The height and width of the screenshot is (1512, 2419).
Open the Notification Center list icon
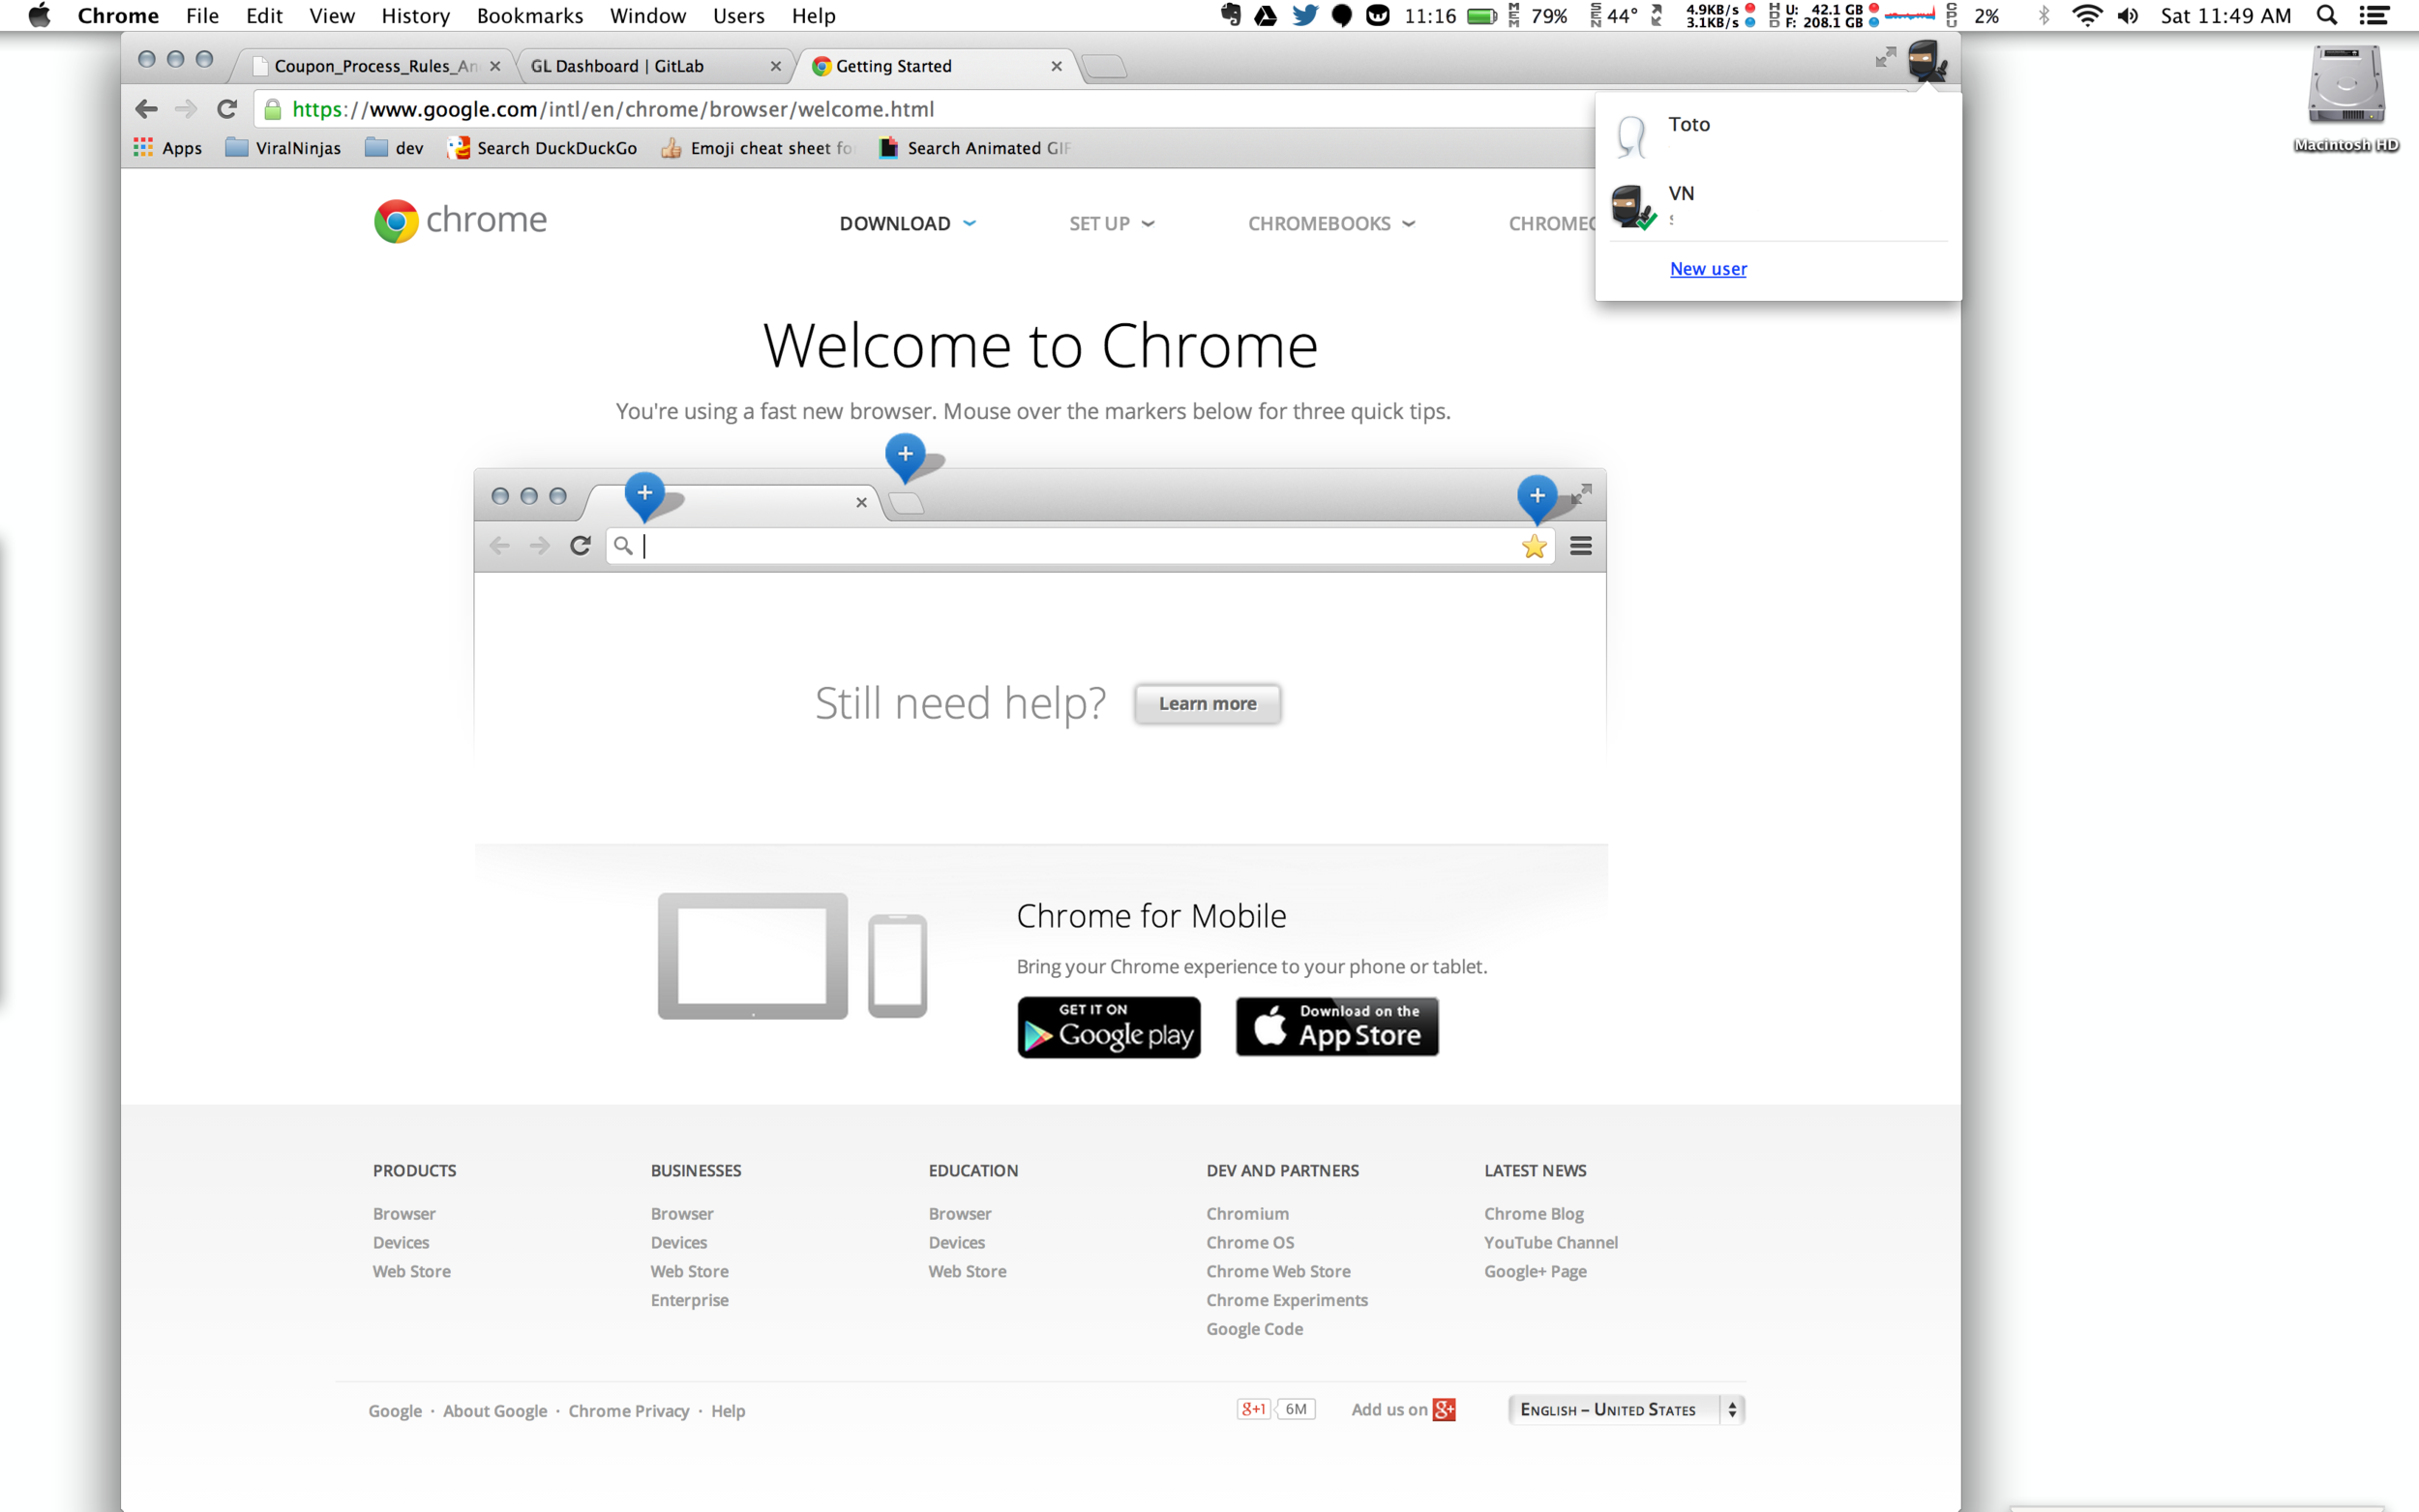(2375, 15)
